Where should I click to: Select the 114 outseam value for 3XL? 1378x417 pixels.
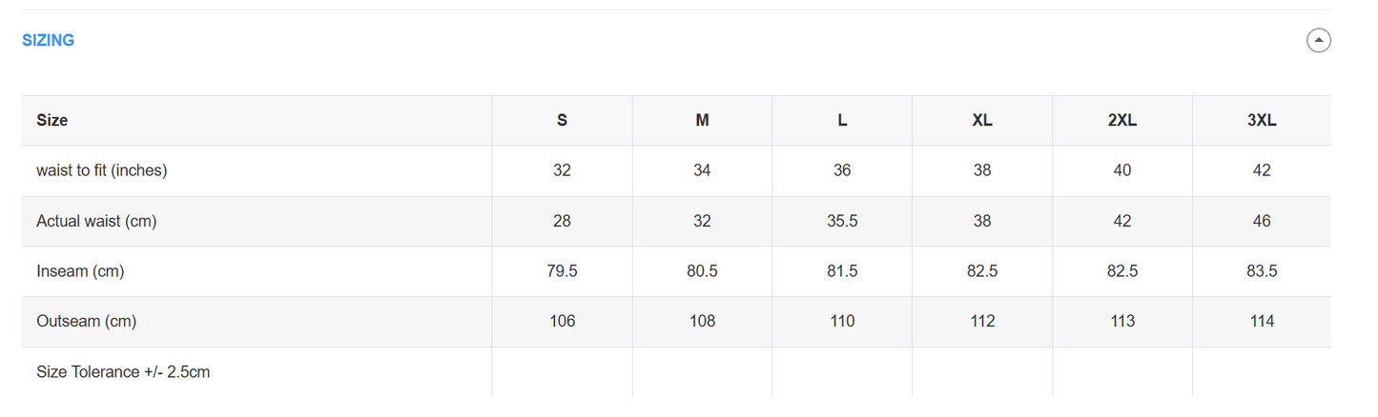click(1262, 322)
